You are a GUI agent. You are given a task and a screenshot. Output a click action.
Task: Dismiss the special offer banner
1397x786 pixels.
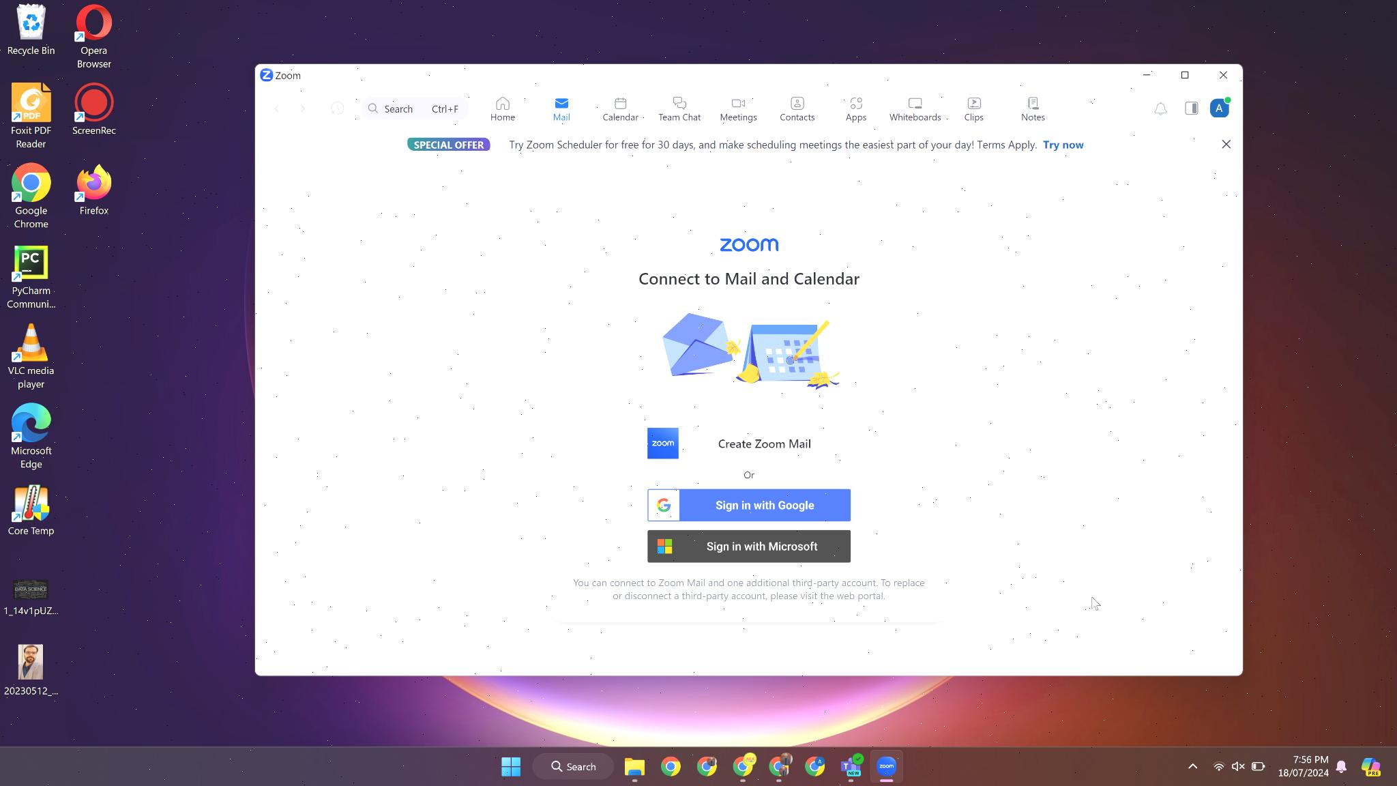coord(1226,144)
